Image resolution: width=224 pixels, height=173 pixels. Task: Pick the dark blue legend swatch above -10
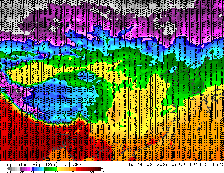tap(33, 168)
